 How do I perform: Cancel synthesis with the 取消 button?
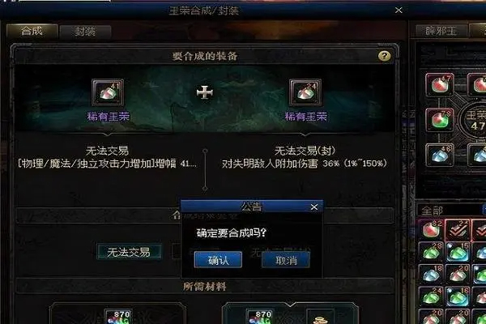(x=286, y=260)
